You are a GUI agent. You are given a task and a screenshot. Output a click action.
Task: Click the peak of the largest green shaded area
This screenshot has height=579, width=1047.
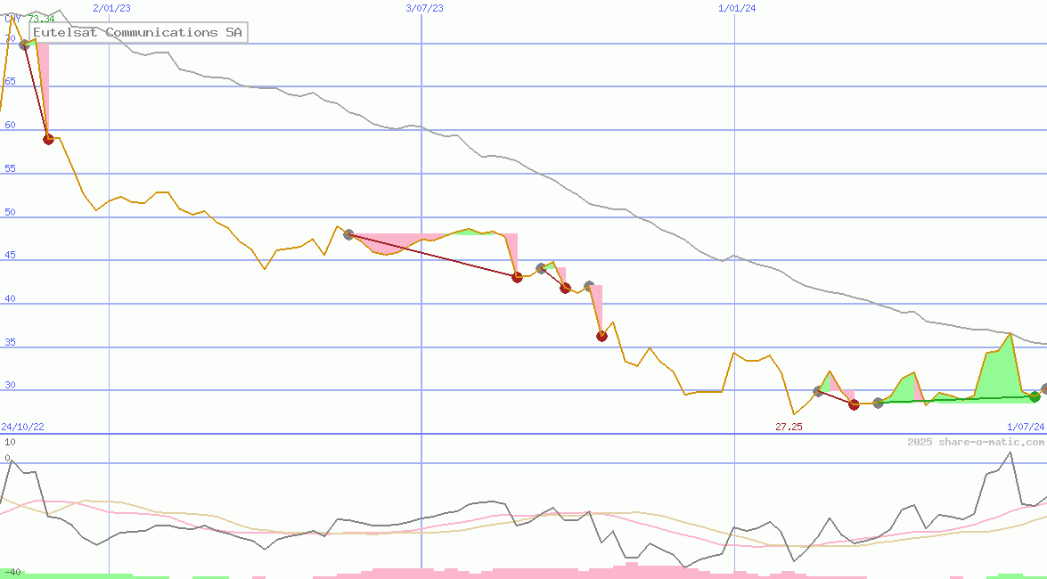[1010, 335]
